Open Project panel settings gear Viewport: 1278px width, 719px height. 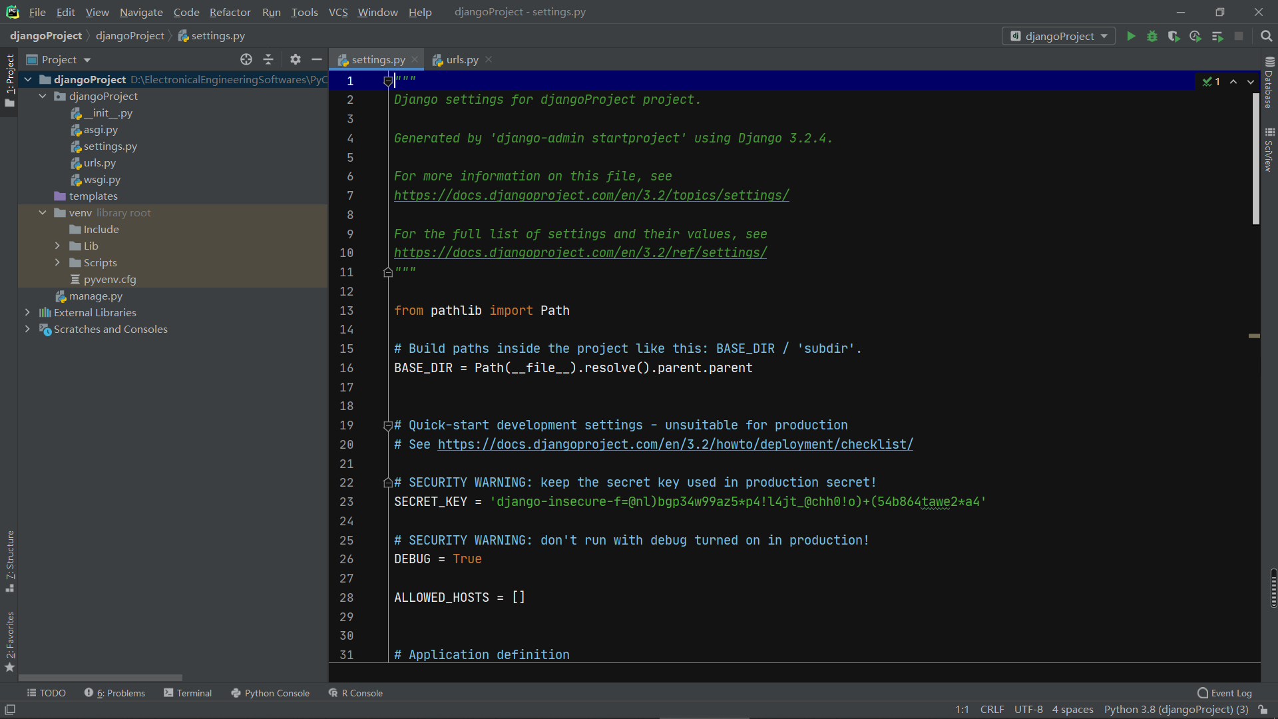pyautogui.click(x=296, y=59)
